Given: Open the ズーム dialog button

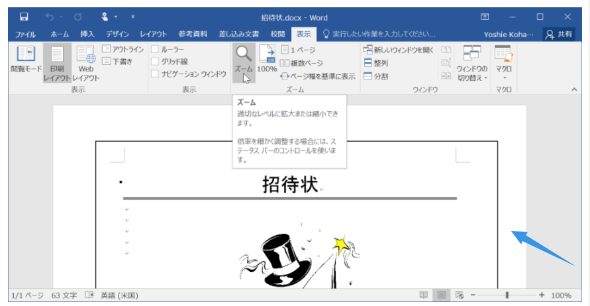Looking at the screenshot, I should pyautogui.click(x=244, y=63).
